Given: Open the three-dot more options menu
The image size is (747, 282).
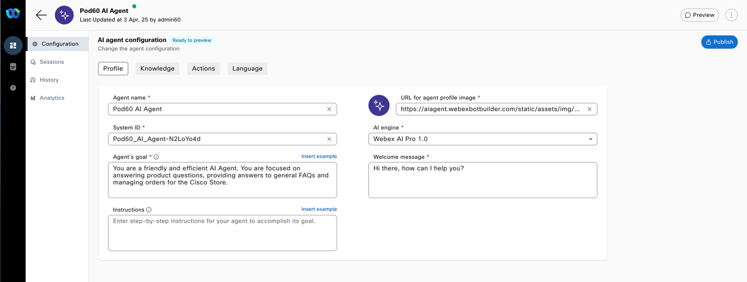Looking at the screenshot, I should [x=731, y=15].
